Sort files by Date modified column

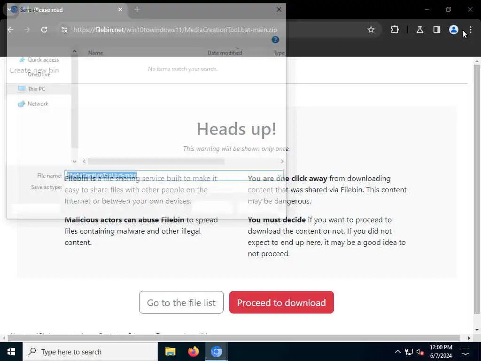225,53
